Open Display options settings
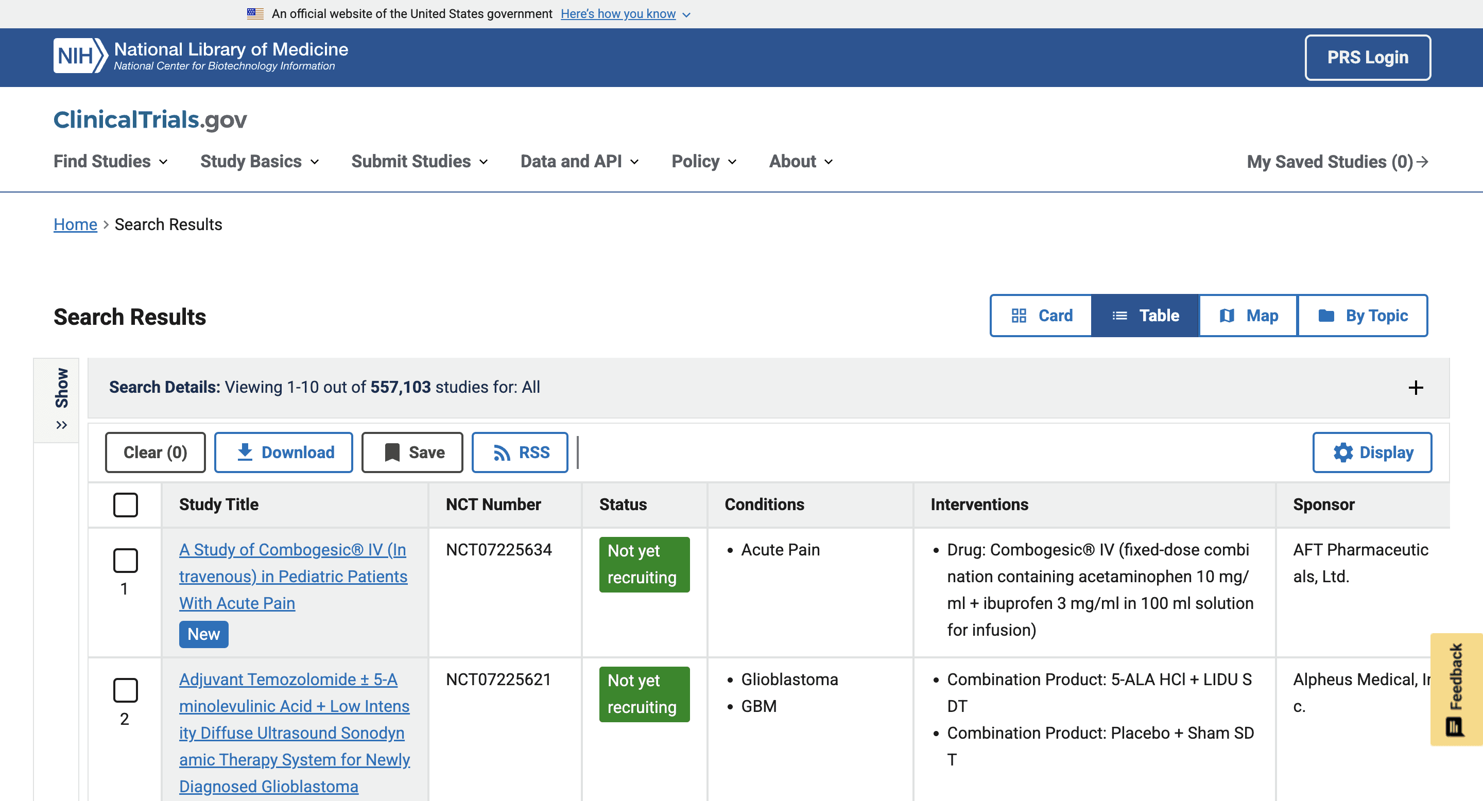The image size is (1483, 801). [x=1372, y=452]
